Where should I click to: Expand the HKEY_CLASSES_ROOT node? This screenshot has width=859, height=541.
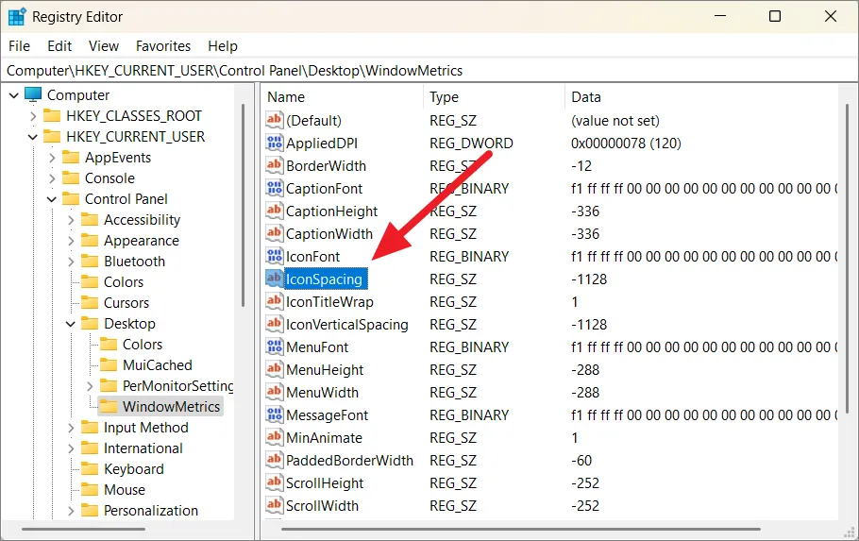click(33, 116)
